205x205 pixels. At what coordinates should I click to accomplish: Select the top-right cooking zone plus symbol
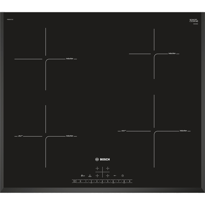107,168
